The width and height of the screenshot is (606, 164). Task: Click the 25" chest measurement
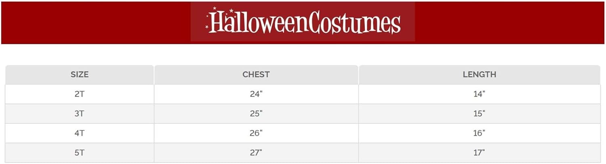256,113
